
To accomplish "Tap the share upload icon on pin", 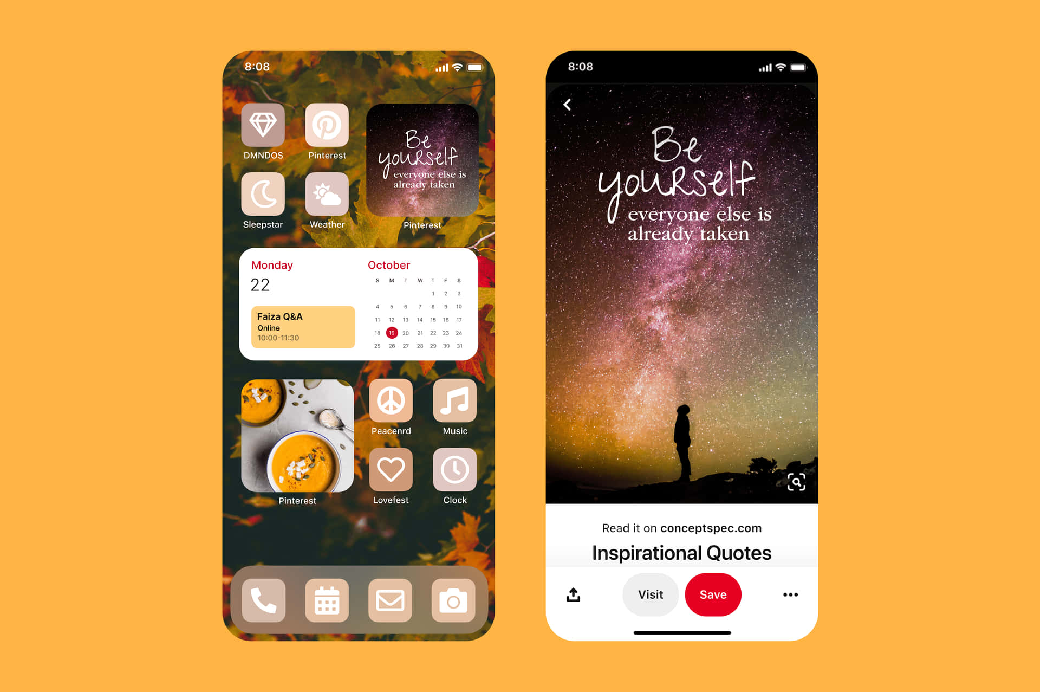I will pyautogui.click(x=574, y=594).
